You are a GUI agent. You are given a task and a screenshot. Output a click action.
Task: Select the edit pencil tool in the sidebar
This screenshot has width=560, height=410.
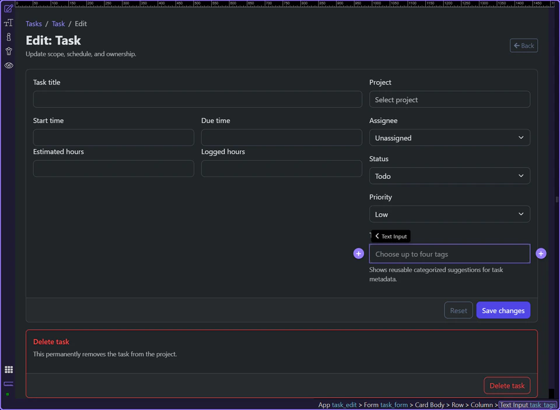[x=8, y=9]
